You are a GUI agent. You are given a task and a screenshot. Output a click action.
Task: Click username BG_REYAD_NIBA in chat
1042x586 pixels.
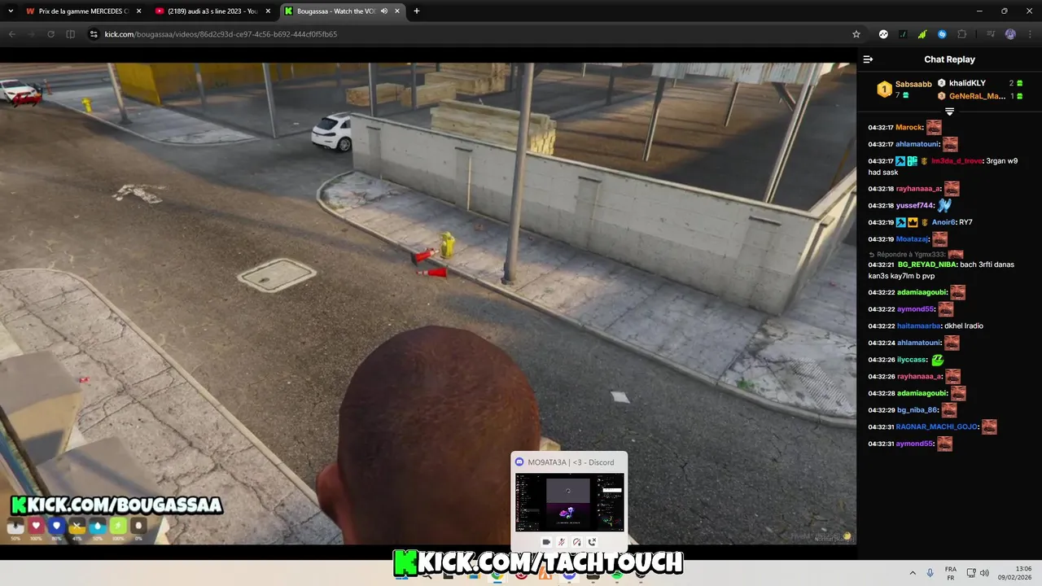coord(927,265)
